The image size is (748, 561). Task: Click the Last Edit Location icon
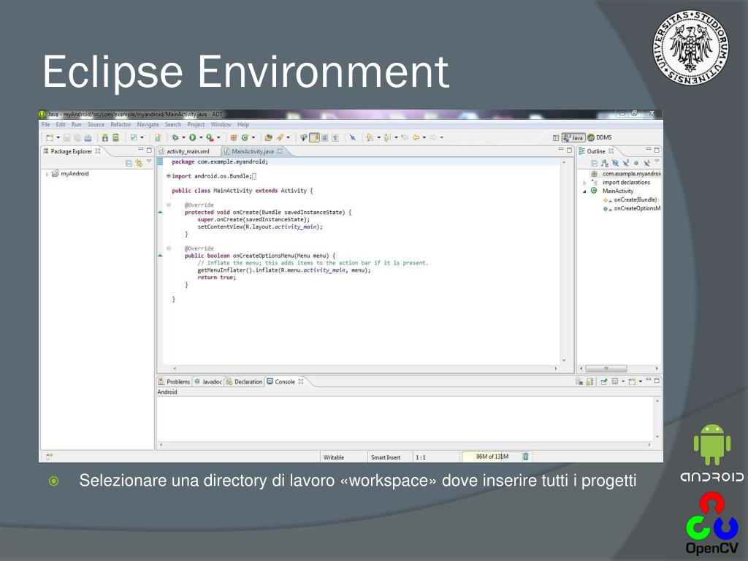pyautogui.click(x=405, y=138)
